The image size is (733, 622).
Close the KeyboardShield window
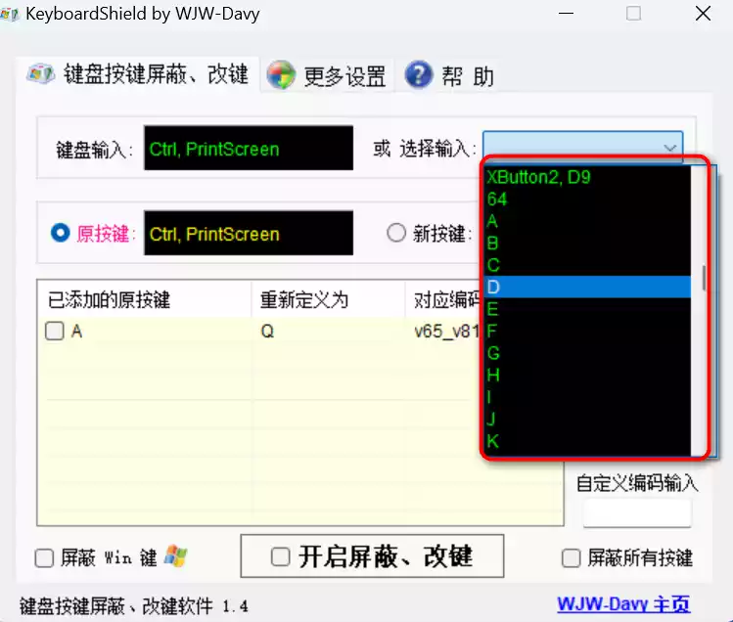[703, 14]
